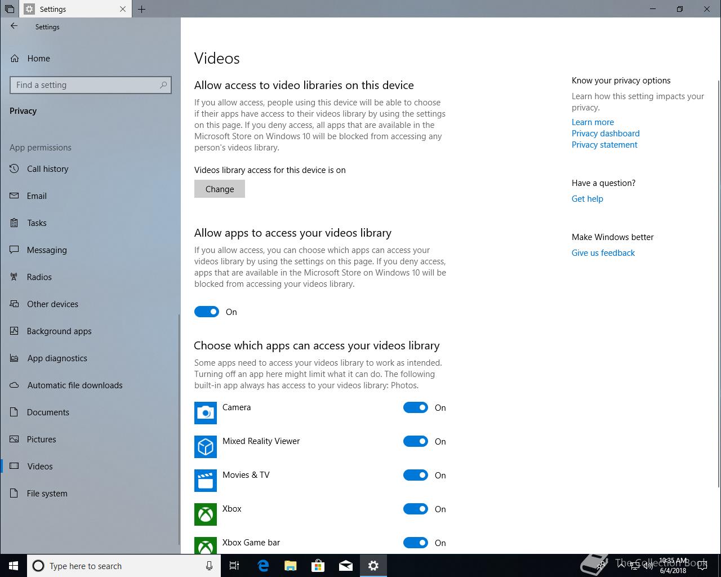Click the Find a setting search box
The image size is (721, 577).
click(91, 85)
